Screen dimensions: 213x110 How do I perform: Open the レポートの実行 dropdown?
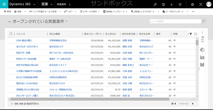[x=90, y=11]
